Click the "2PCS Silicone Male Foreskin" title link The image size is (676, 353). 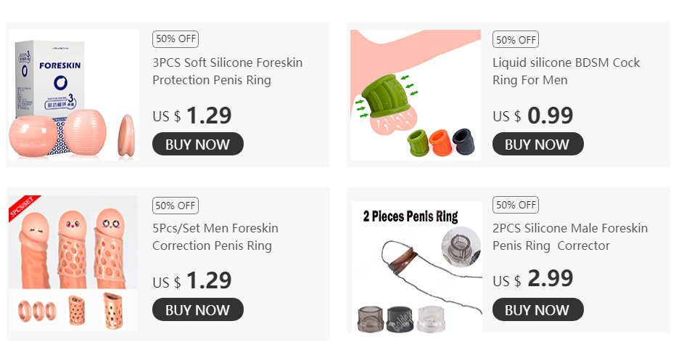point(570,237)
